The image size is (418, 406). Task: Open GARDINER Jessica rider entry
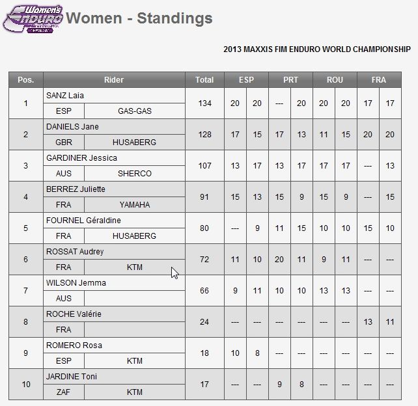(81, 157)
